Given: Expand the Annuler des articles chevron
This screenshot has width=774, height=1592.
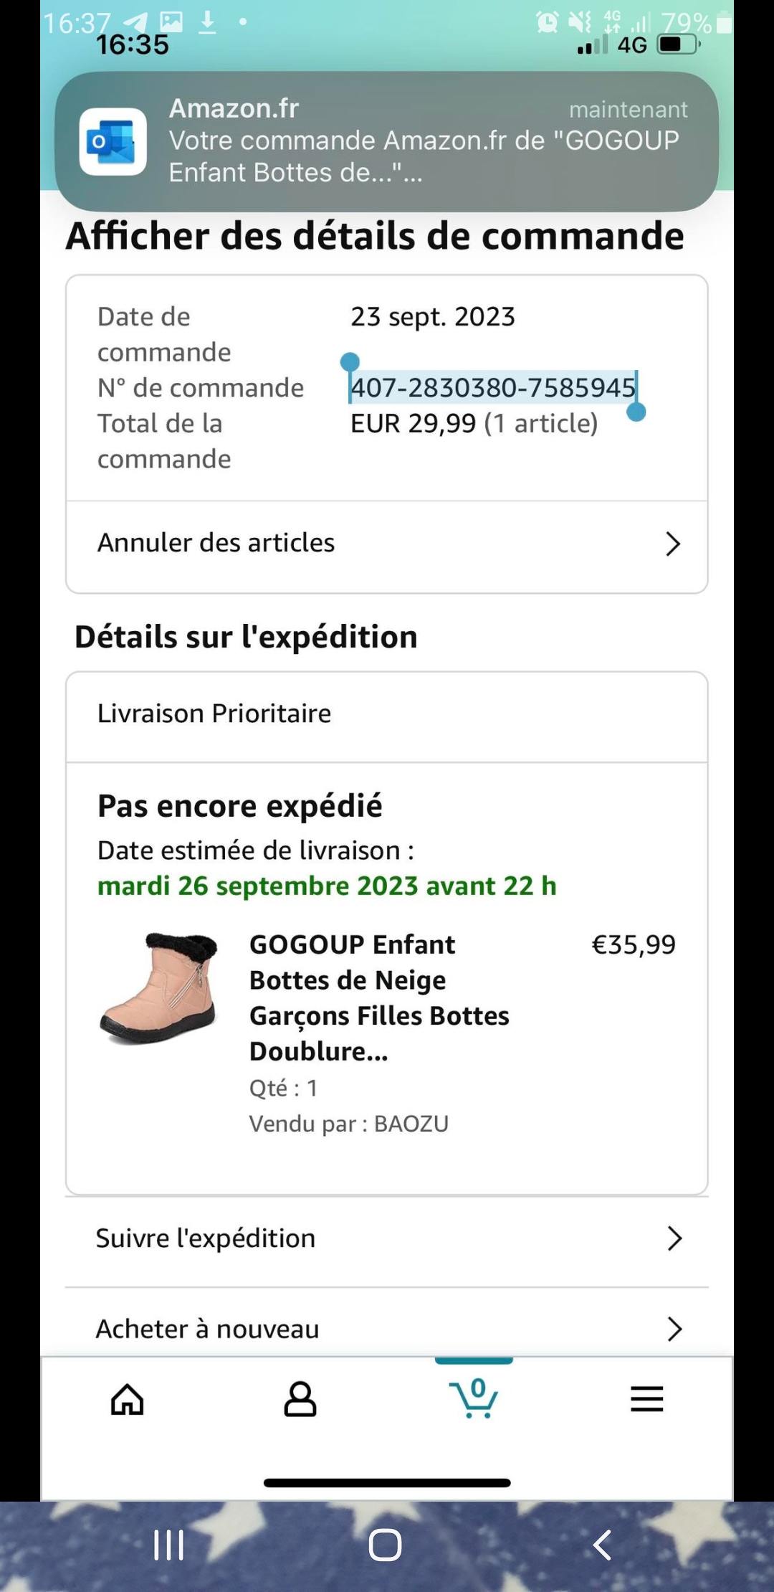Looking at the screenshot, I should (x=672, y=544).
